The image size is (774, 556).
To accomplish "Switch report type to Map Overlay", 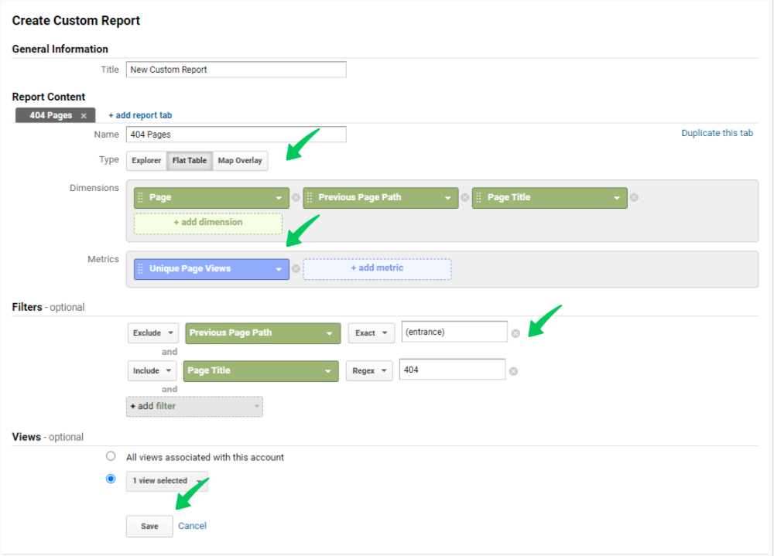I will tap(240, 160).
